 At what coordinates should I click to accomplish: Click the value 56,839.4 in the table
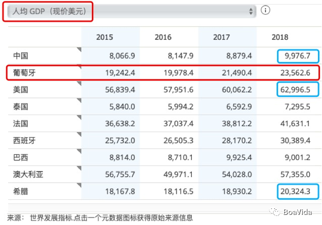[x=120, y=90]
